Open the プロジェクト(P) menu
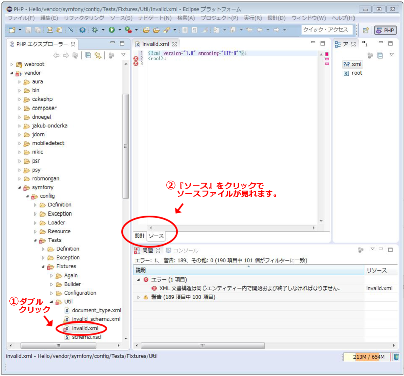 coord(219,18)
